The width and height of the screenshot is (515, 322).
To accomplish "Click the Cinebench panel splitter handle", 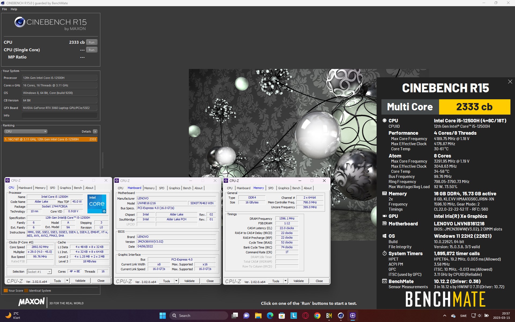I will (x=102, y=160).
